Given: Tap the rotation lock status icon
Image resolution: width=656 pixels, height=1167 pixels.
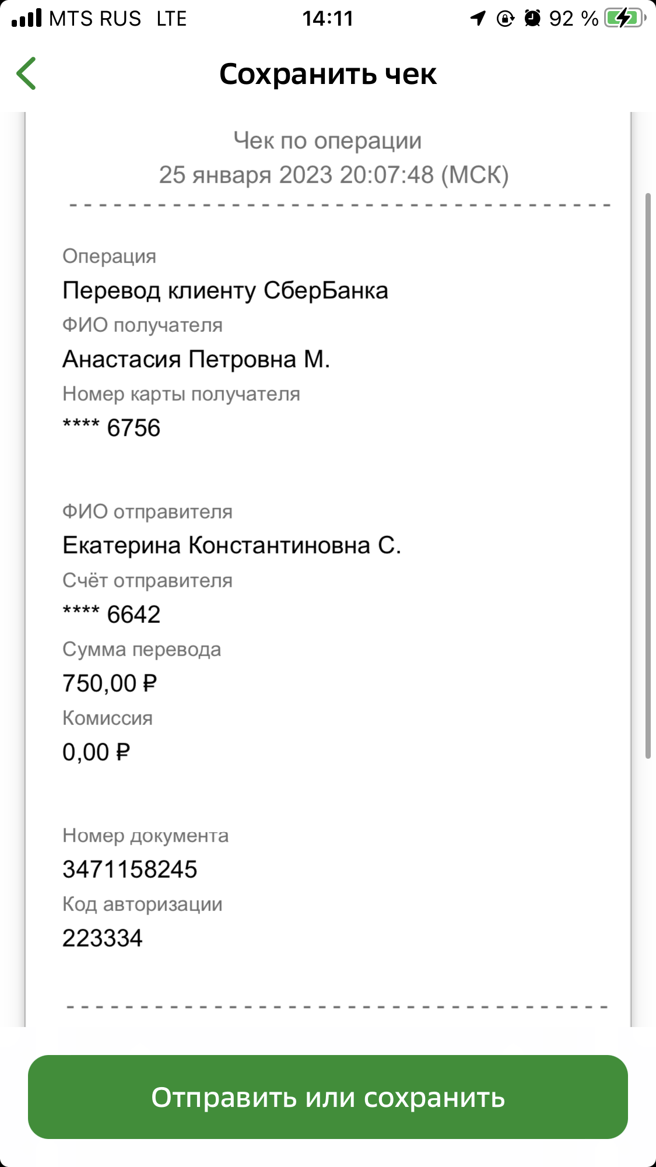Looking at the screenshot, I should tap(505, 19).
